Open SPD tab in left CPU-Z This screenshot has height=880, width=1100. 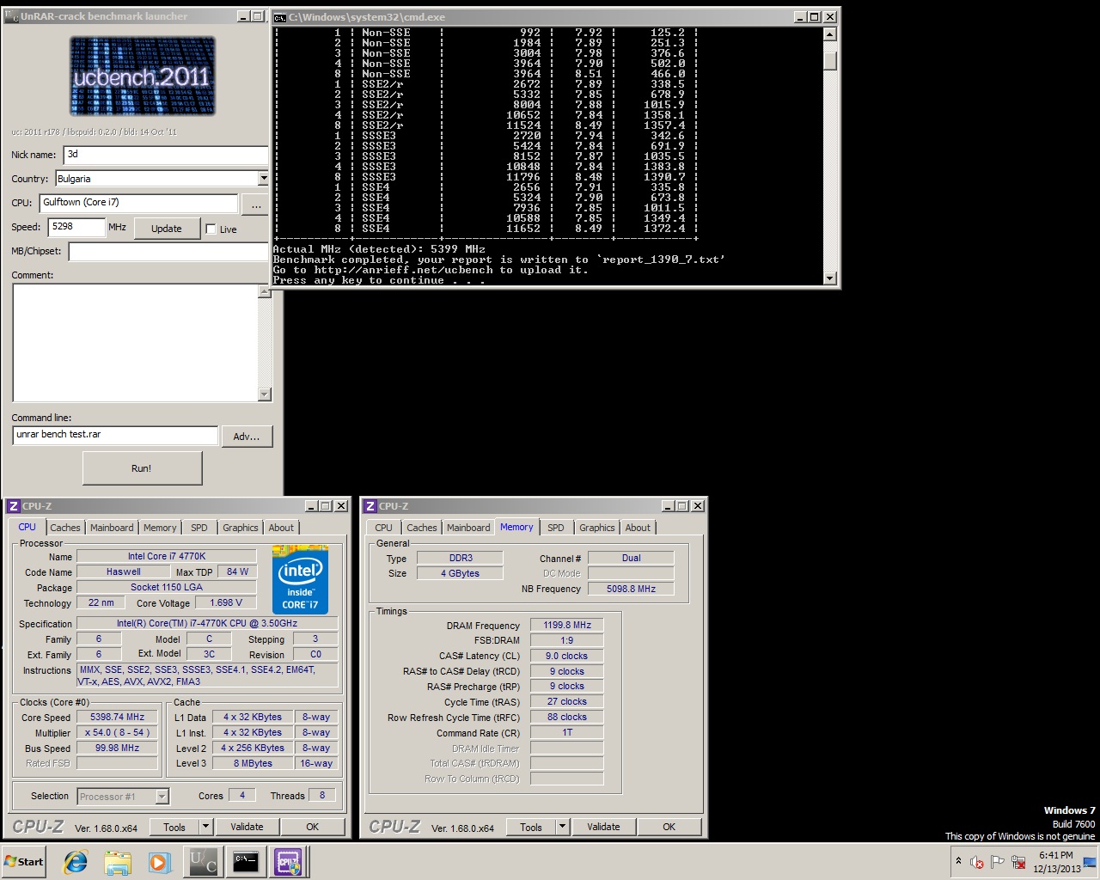click(x=199, y=528)
